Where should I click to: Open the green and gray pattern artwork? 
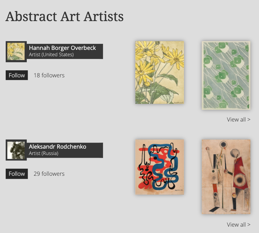click(x=226, y=75)
